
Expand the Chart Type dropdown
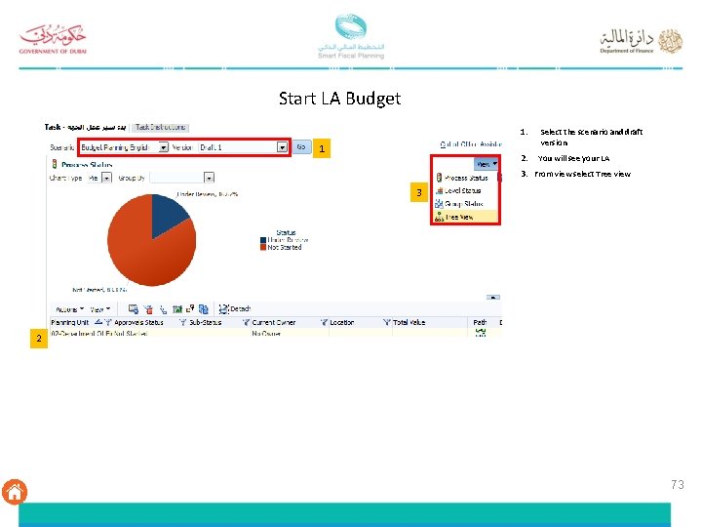click(x=106, y=178)
